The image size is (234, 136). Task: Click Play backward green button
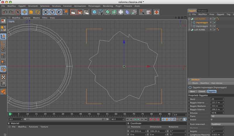tap(135, 119)
